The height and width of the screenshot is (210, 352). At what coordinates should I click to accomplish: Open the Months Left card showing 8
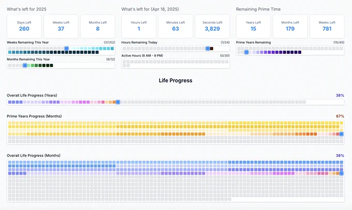98,26
